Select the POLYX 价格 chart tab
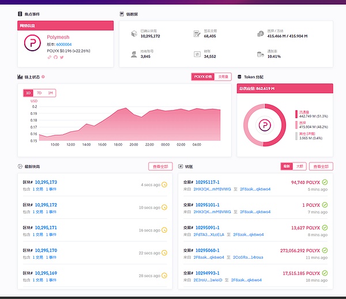 (x=202, y=77)
